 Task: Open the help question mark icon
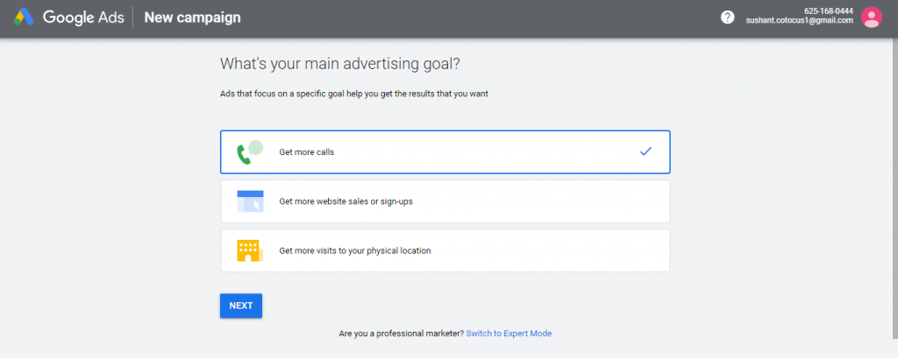pos(727,18)
